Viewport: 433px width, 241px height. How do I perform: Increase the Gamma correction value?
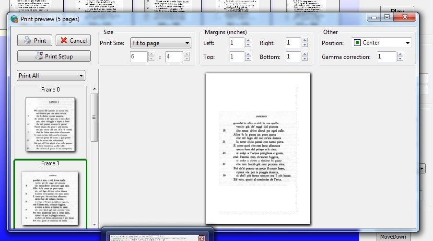(x=400, y=54)
